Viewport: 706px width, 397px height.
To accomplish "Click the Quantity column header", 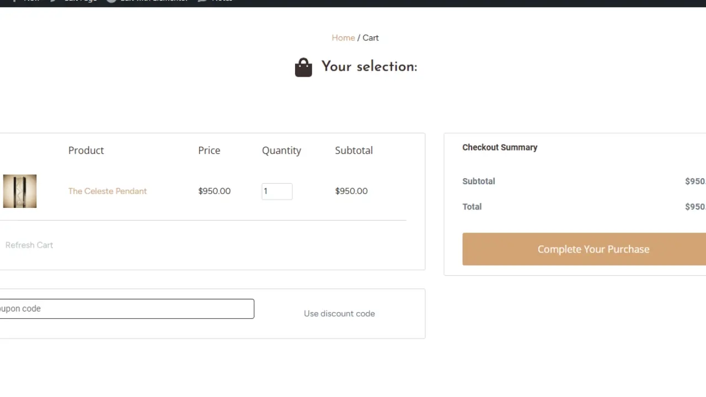I will (x=281, y=151).
